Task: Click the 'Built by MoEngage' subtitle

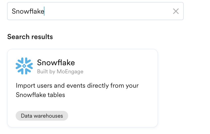Action: click(60, 72)
